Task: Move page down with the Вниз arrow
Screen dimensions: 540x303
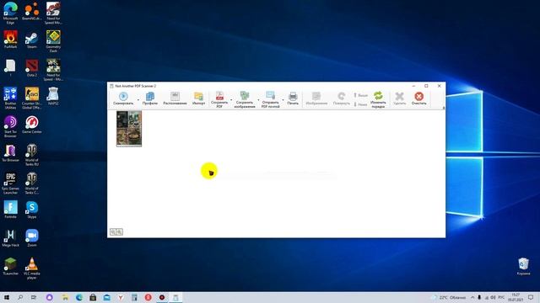Action: 360,104
